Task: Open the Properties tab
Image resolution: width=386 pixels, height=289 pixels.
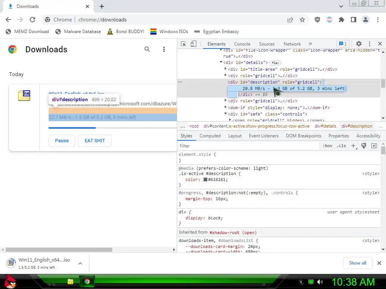Action: coord(339,136)
